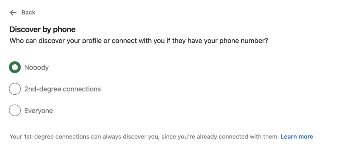Open the Learn more link
Image resolution: width=351 pixels, height=148 pixels.
click(297, 137)
